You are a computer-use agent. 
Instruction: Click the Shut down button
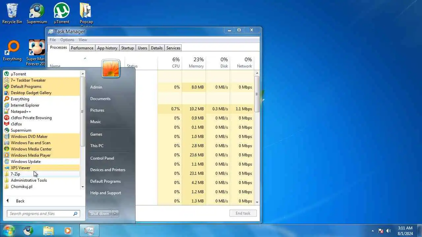(x=100, y=214)
